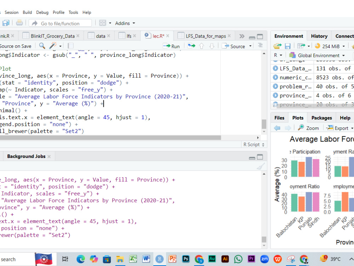The width and height of the screenshot is (354, 266).
Task: Click the Run button
Action: tap(171, 46)
